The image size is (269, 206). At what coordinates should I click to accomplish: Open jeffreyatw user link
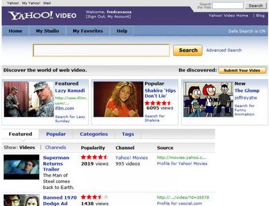(x=246, y=98)
